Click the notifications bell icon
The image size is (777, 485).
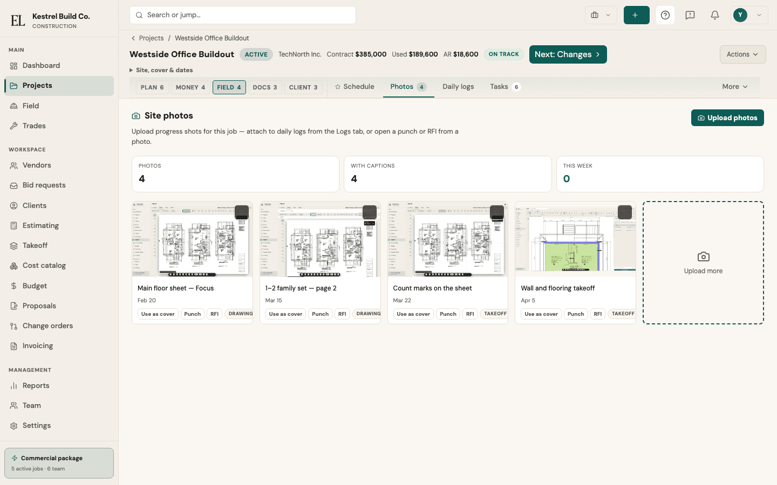715,15
